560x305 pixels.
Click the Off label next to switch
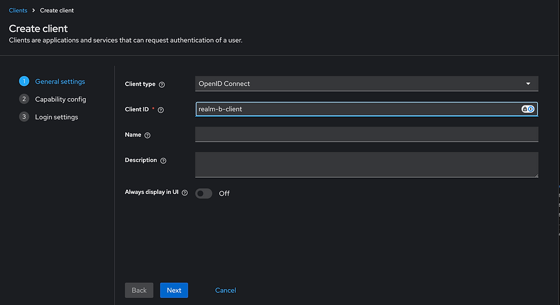point(224,193)
